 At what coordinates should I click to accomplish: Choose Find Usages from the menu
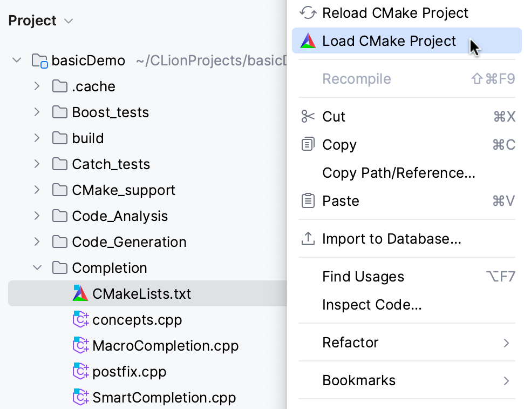click(363, 276)
